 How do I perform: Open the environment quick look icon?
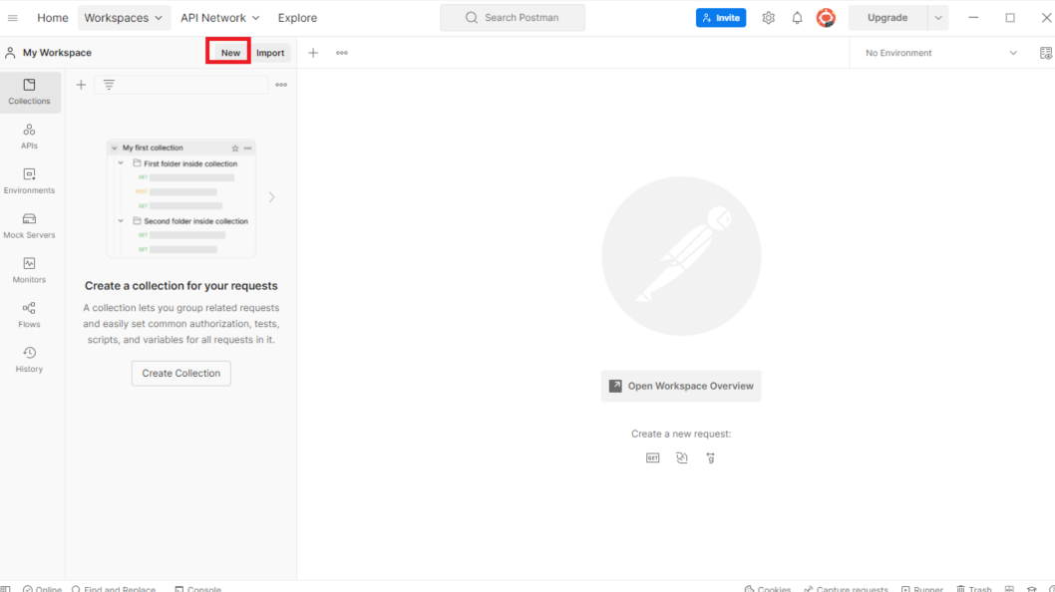click(1046, 53)
